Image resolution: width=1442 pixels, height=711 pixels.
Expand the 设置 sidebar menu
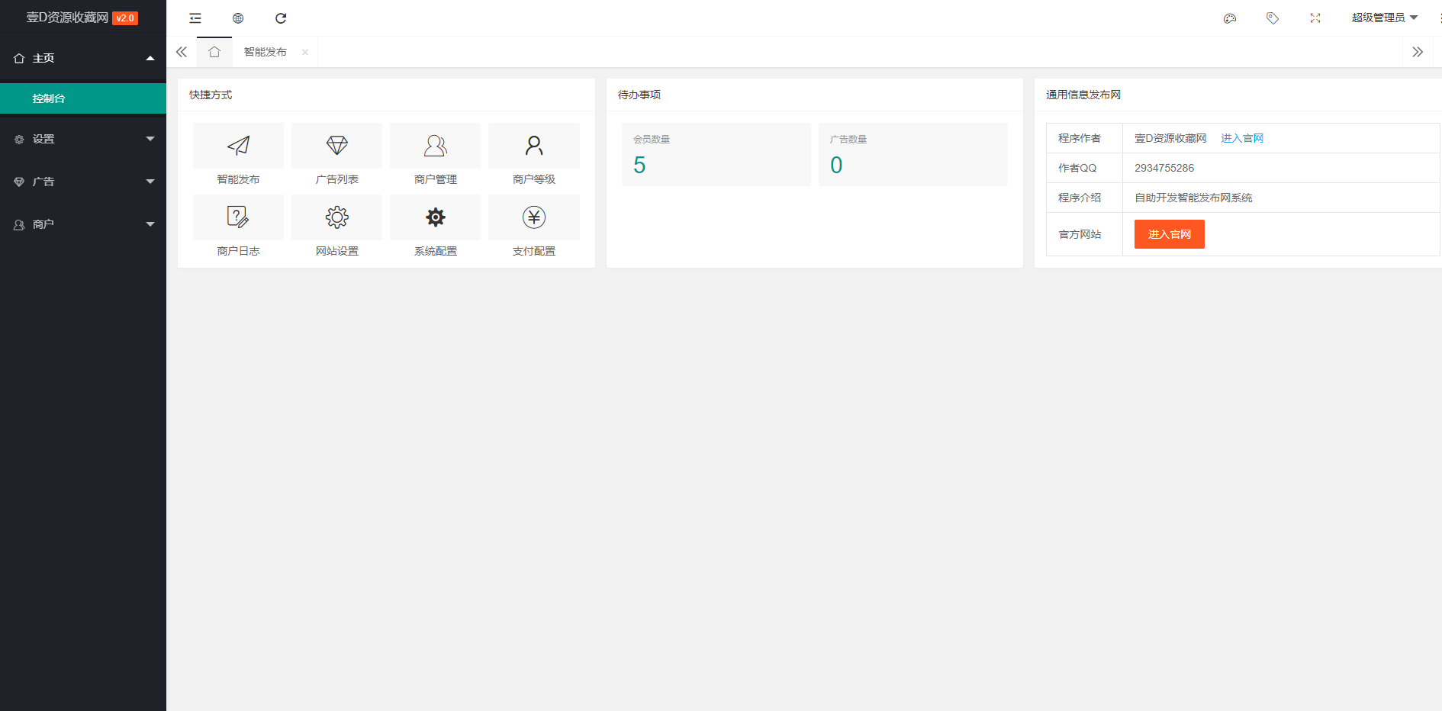[83, 139]
